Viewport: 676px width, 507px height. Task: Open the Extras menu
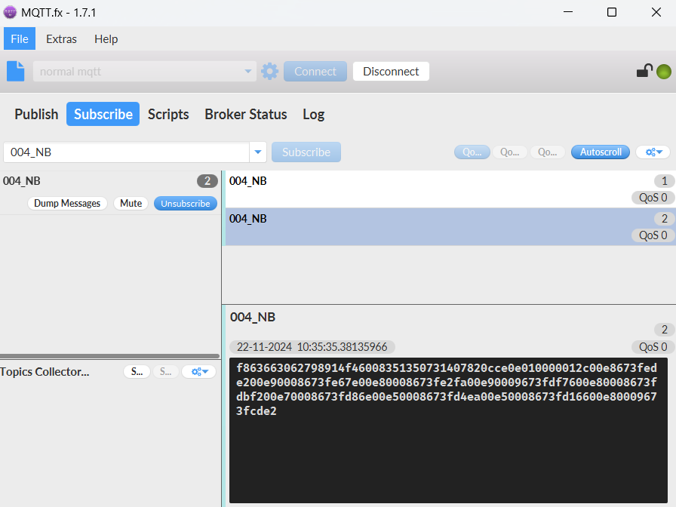[61, 38]
